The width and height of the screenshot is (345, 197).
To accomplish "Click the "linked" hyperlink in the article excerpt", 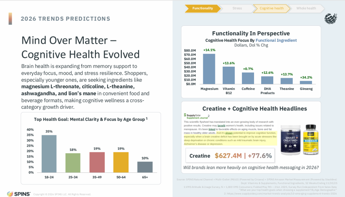I will pyautogui.click(x=212, y=129).
